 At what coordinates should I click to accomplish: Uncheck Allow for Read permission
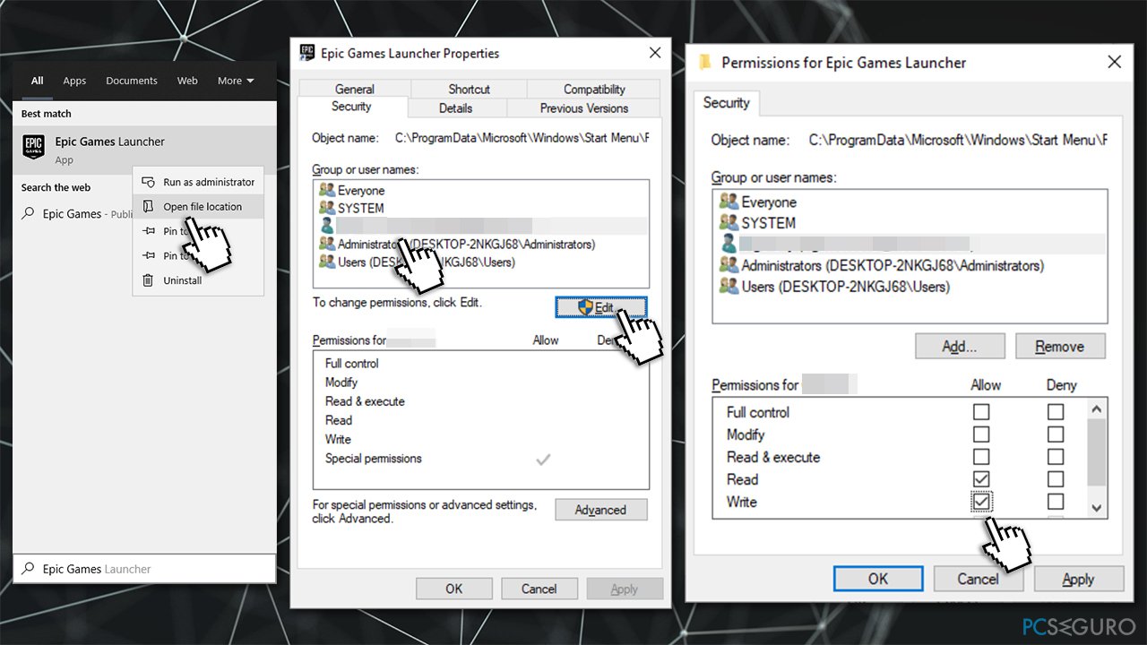pyautogui.click(x=981, y=479)
